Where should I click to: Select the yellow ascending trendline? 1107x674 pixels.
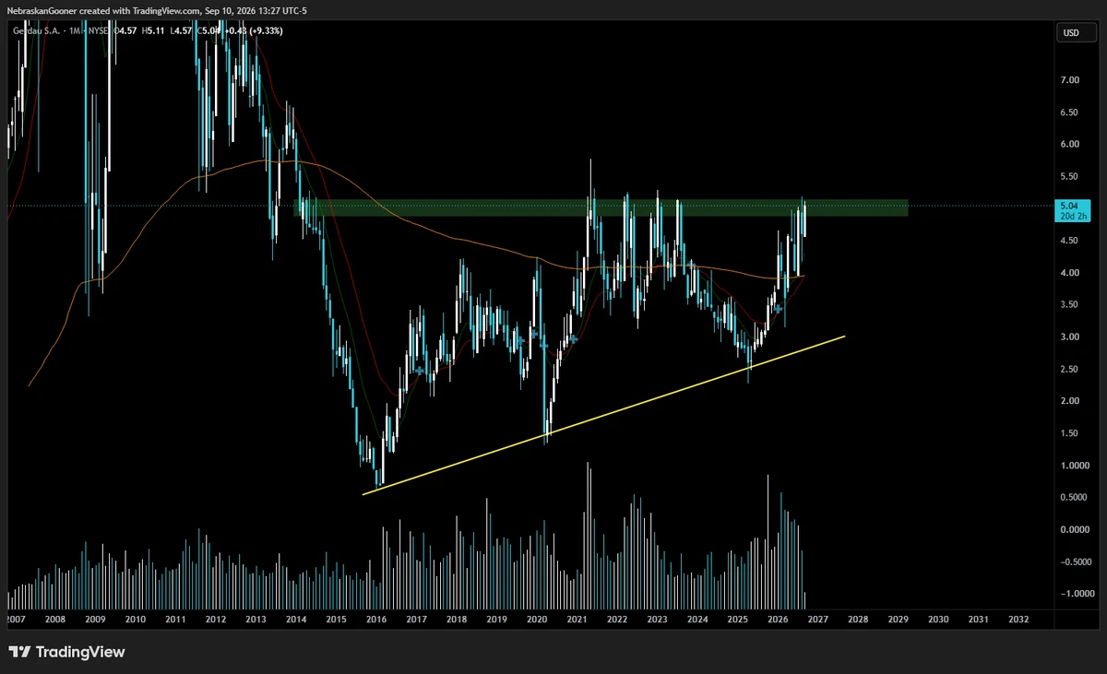pyautogui.click(x=604, y=415)
